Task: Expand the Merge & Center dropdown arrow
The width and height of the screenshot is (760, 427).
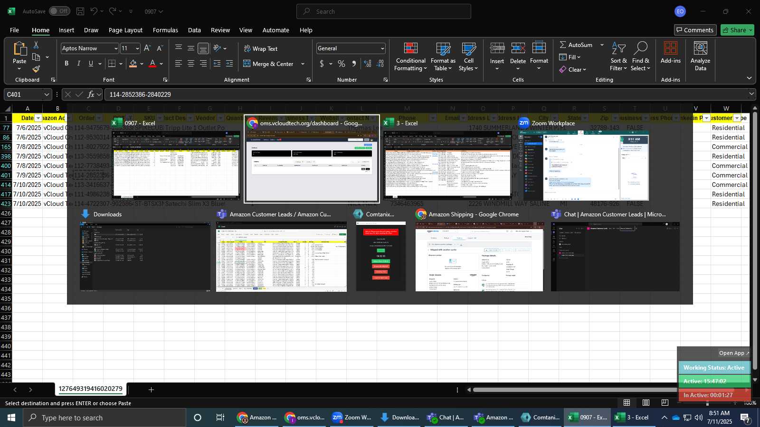Action: coord(303,64)
